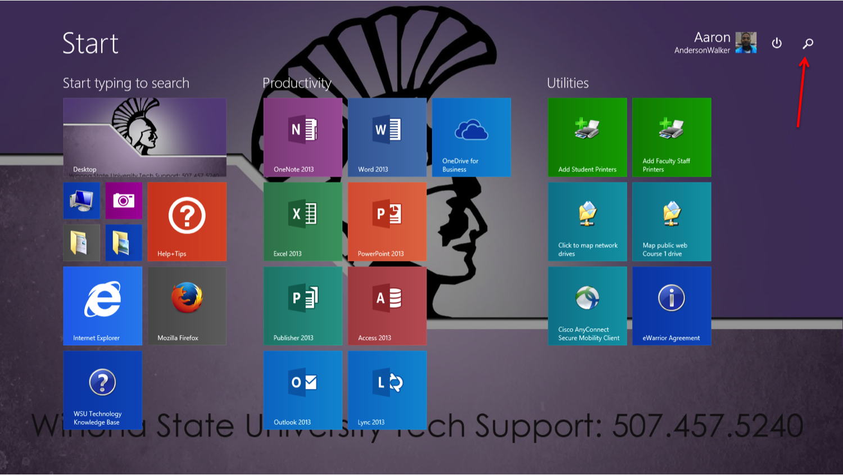
Task: Launch Mozilla Firefox
Action: coord(187,306)
